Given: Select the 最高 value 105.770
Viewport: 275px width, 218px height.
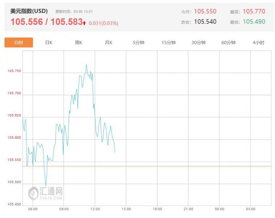Looking at the screenshot, I should coord(254,12).
